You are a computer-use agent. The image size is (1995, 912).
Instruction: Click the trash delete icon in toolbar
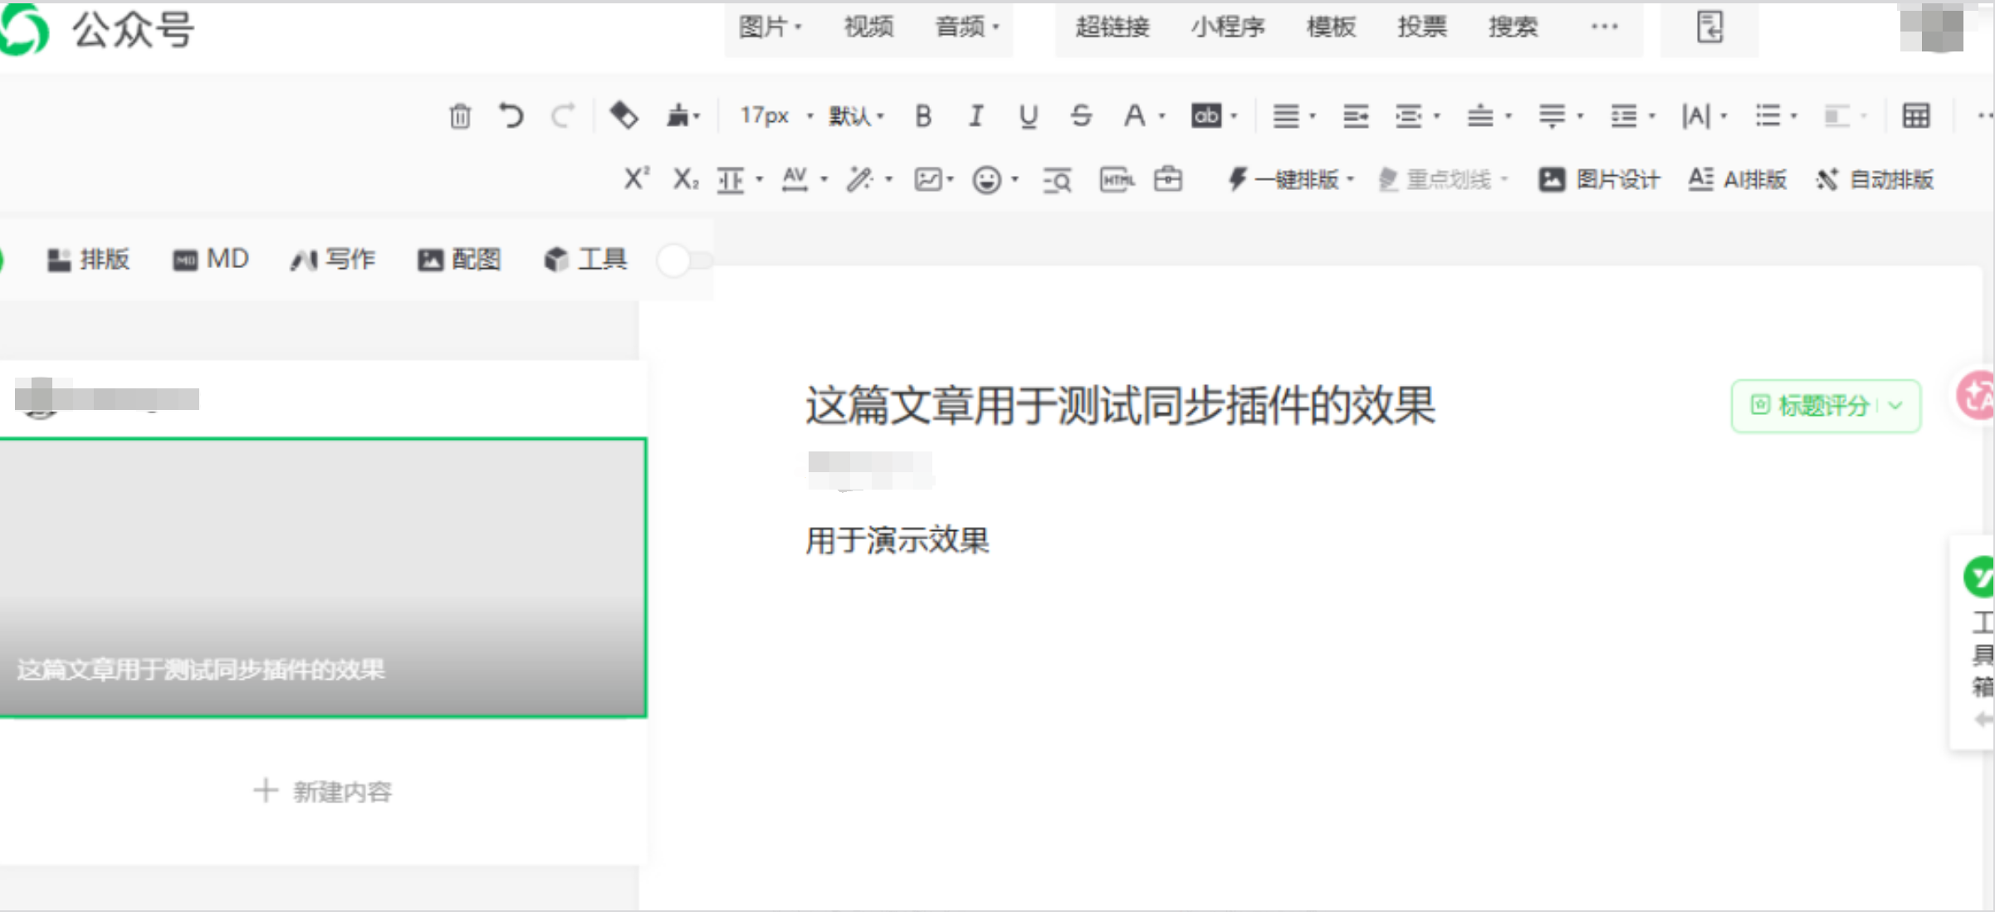(x=460, y=116)
